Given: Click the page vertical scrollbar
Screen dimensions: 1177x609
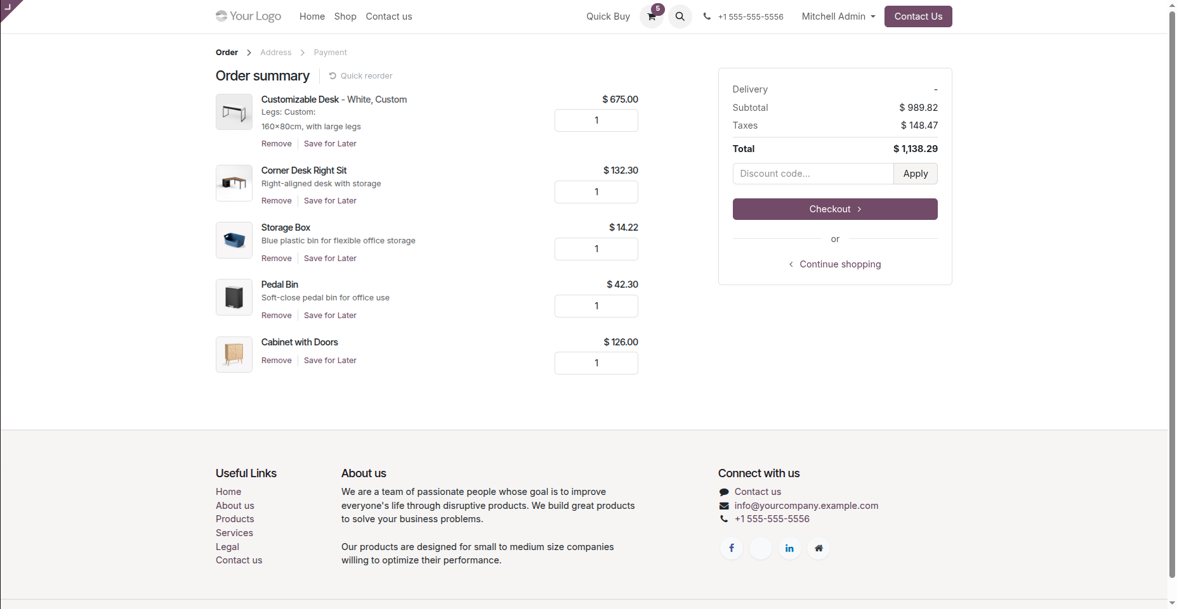Looking at the screenshot, I should click(1172, 295).
